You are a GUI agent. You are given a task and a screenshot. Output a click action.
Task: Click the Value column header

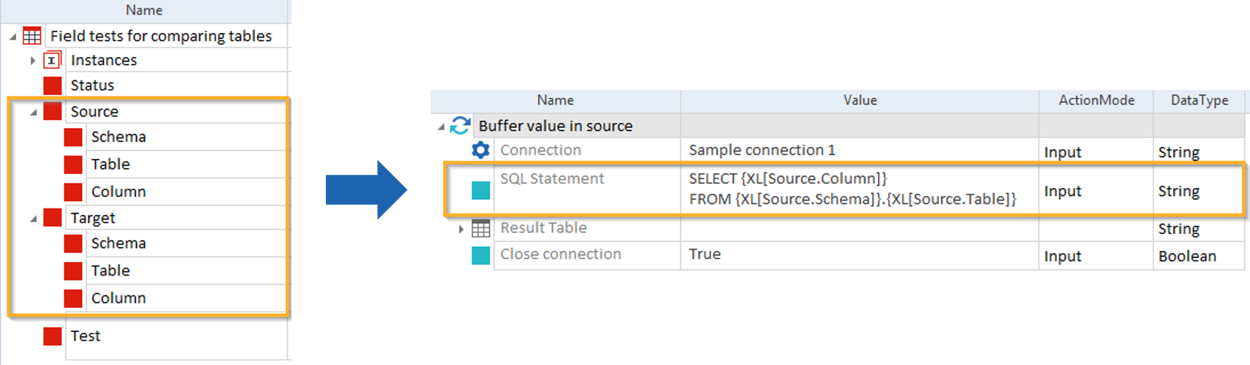click(x=860, y=101)
